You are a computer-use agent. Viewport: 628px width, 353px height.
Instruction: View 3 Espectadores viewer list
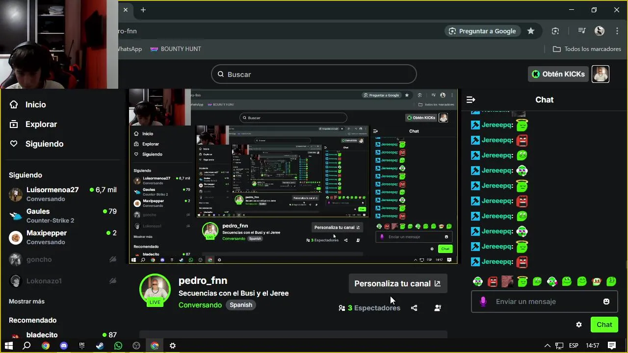coord(369,308)
